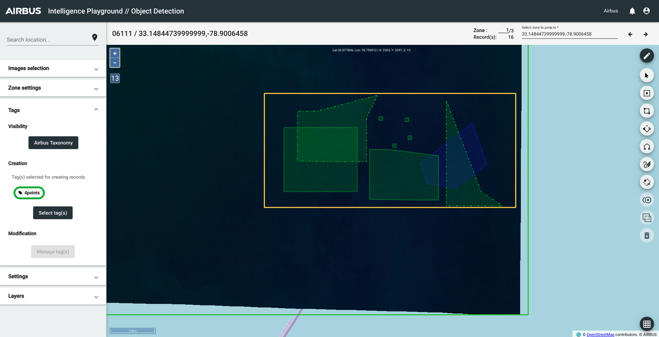Click the add-to-shape merge tool
Viewport: 659px width, 337px height.
(x=647, y=200)
